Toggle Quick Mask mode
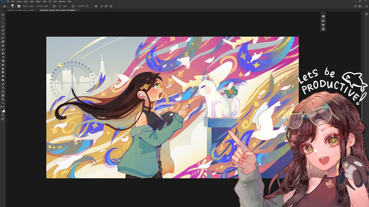The width and height of the screenshot is (369, 207). [3, 115]
